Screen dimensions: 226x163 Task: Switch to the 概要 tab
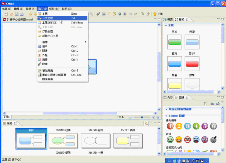click(x=168, y=20)
